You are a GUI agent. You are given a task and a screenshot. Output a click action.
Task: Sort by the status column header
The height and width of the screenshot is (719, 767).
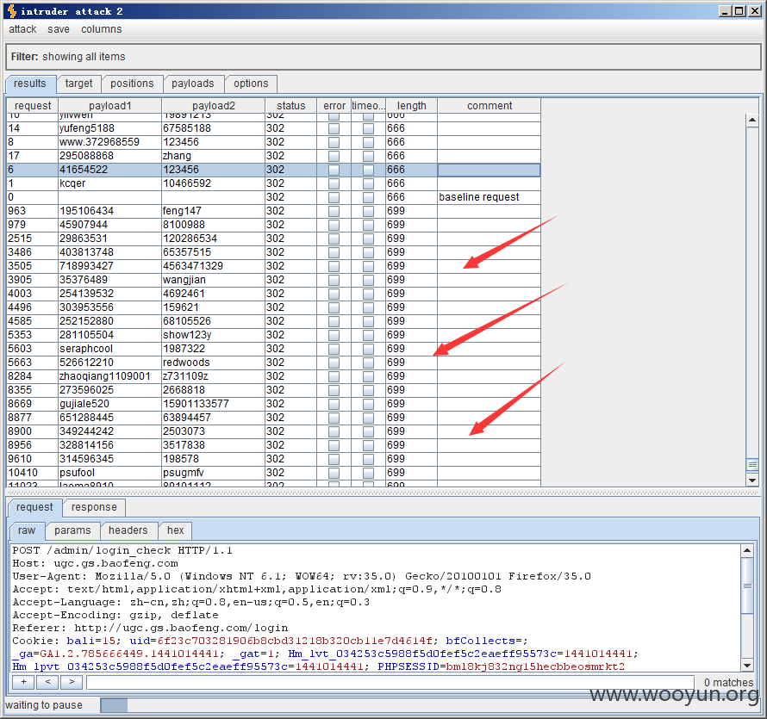point(290,106)
